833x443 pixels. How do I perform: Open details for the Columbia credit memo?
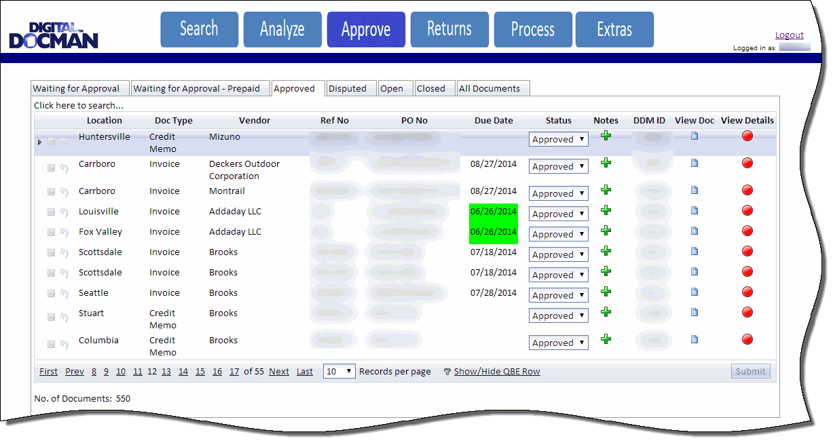point(747,339)
